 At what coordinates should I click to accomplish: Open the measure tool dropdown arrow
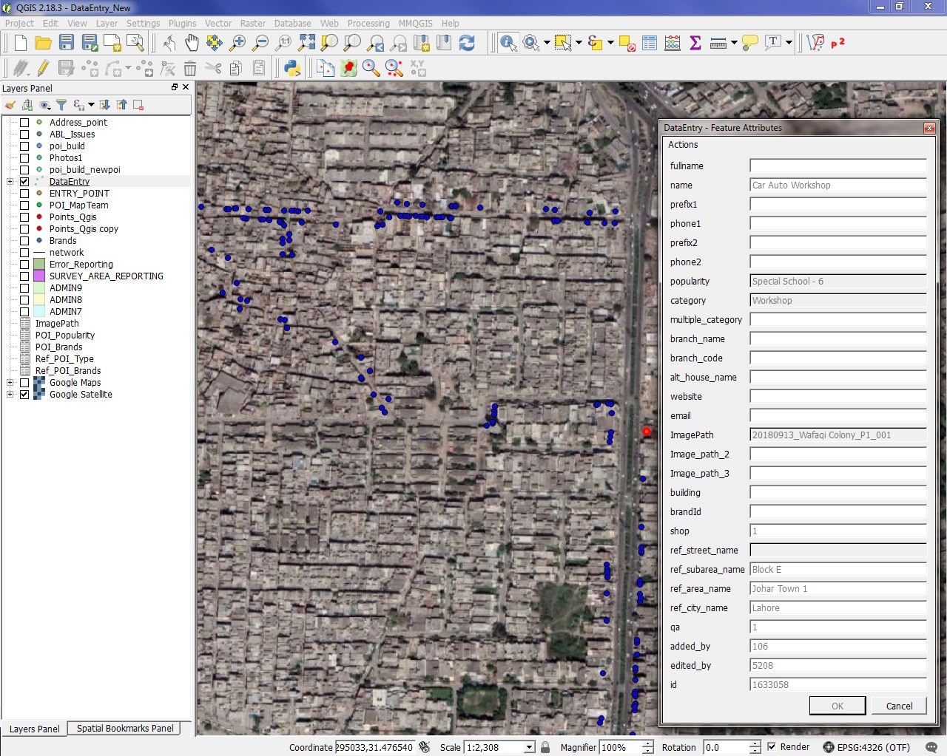(734, 43)
